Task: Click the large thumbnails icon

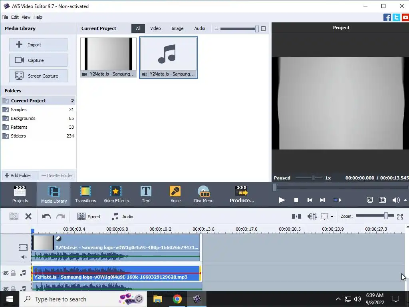Action: (263, 29)
